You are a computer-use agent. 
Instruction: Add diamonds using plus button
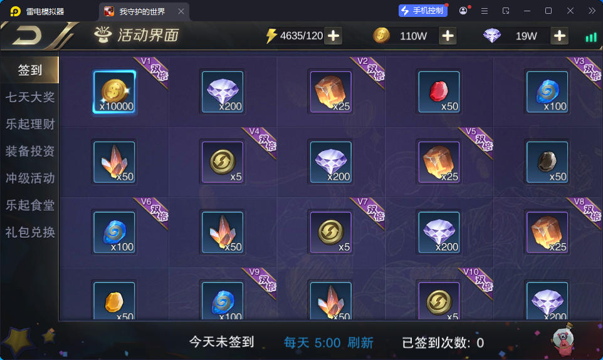pyautogui.click(x=560, y=36)
